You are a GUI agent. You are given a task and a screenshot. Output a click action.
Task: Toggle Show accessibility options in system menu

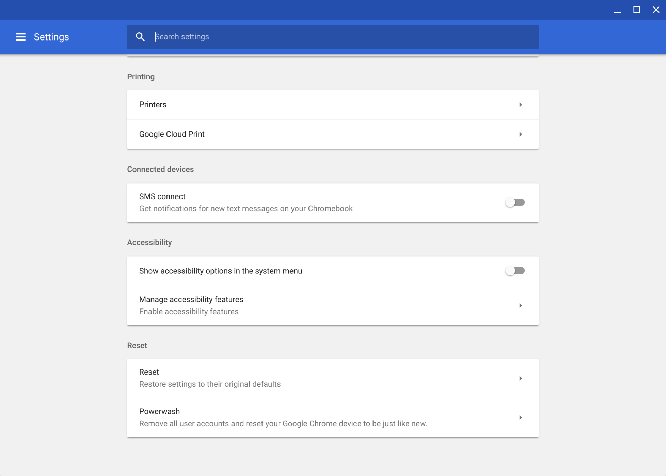(x=515, y=271)
